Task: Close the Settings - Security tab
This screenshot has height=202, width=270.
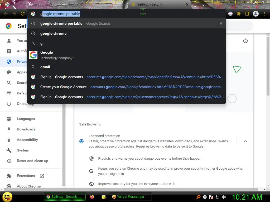Action: (x=187, y=4)
